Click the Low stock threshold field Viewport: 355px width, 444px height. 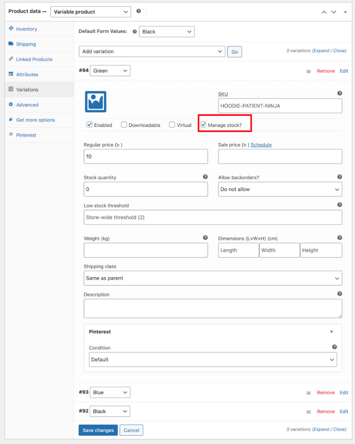point(213,217)
